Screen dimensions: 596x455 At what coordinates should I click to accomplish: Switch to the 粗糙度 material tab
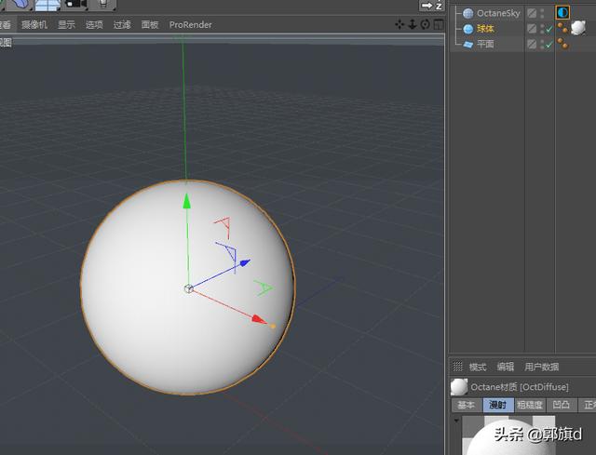529,405
